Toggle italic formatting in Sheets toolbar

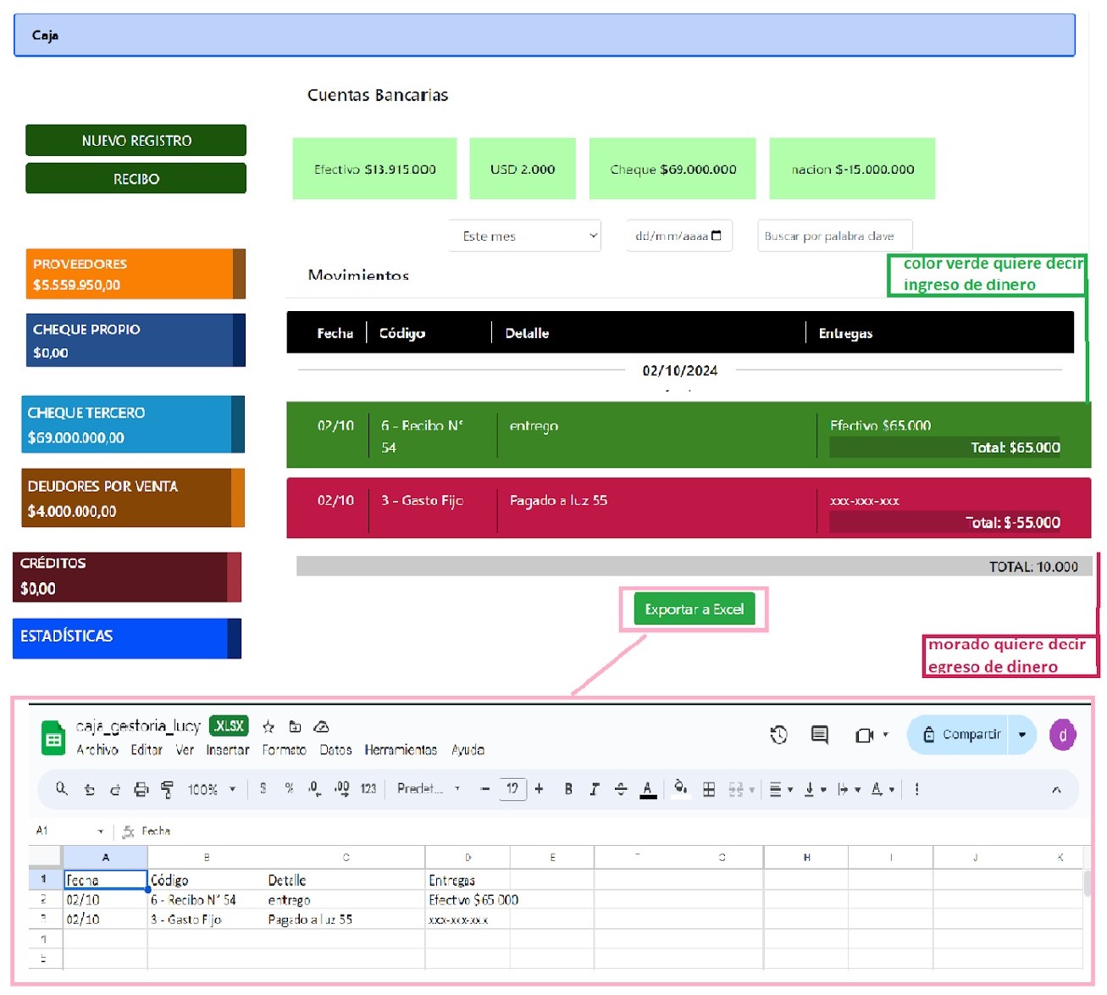595,789
